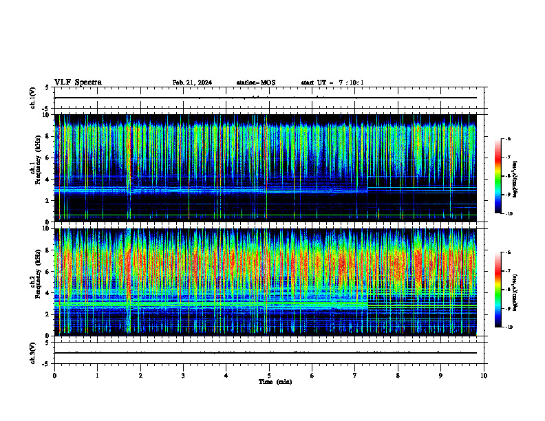Click time axis tick label "1"

(97, 376)
